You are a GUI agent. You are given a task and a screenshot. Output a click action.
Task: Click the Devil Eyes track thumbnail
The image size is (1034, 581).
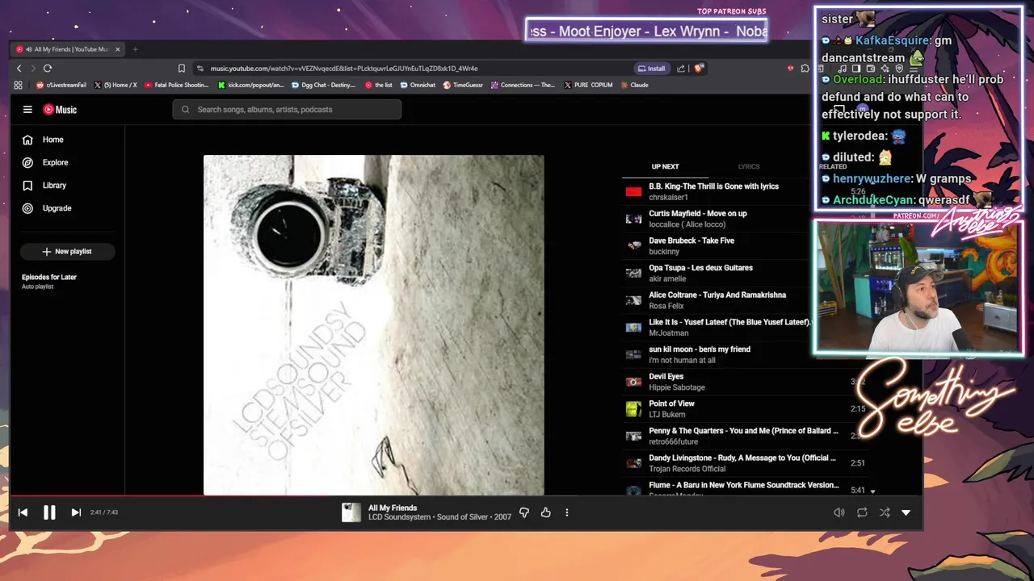[633, 382]
